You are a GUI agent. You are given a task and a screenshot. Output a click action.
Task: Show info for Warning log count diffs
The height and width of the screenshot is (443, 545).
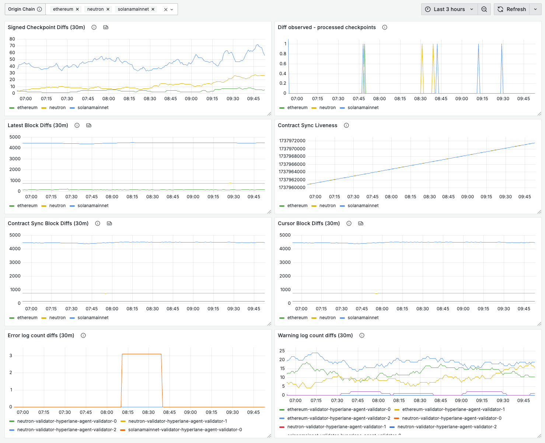pyautogui.click(x=362, y=335)
